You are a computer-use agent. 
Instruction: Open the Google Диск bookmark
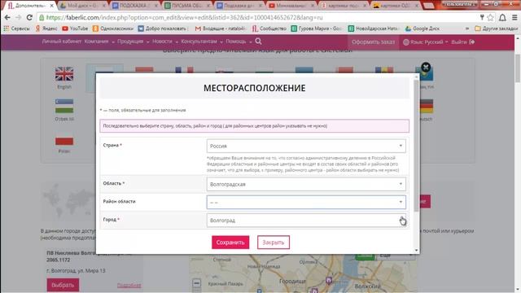tap(422, 28)
